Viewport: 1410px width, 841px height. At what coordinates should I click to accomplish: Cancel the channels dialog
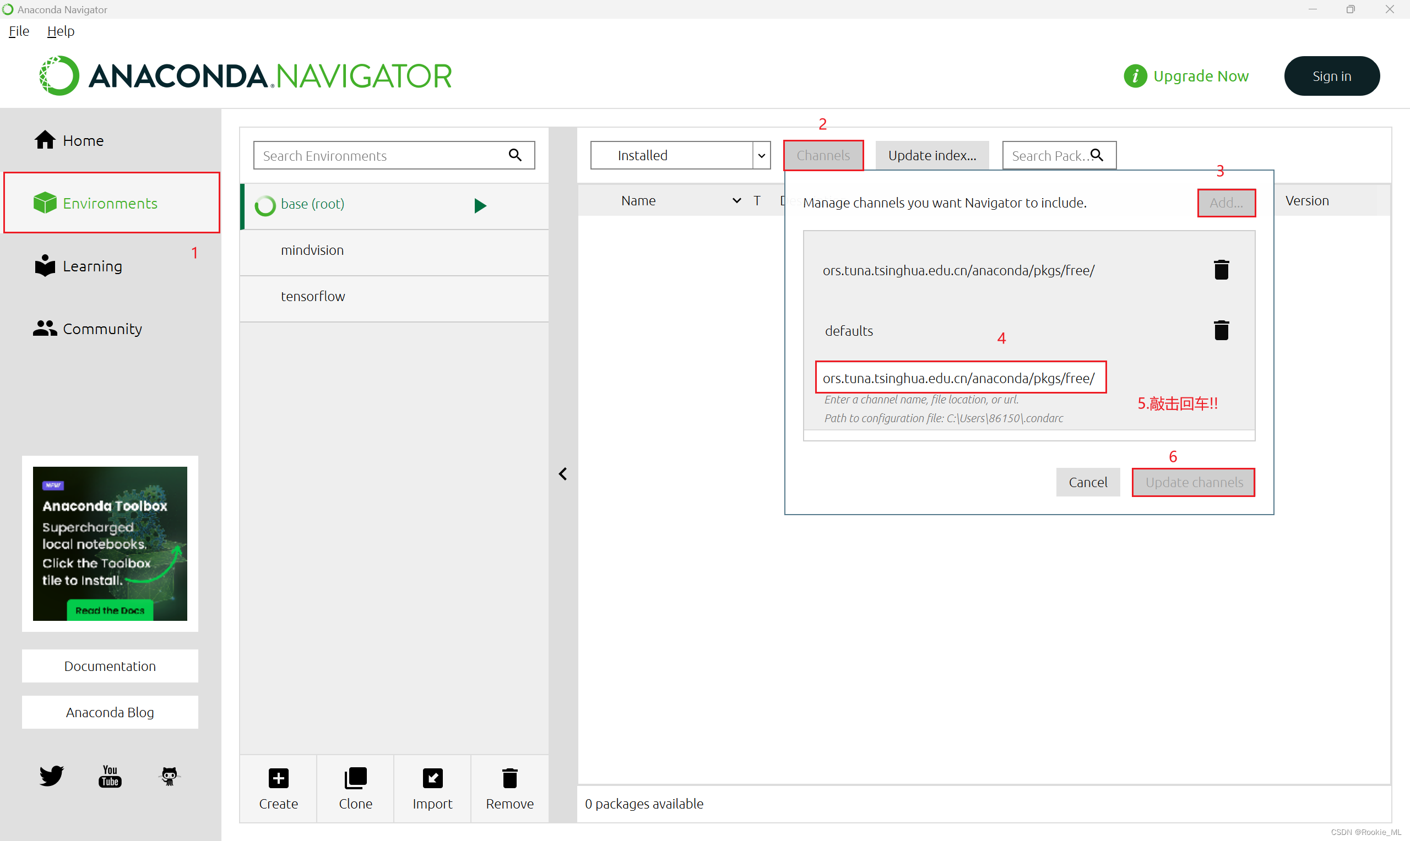click(x=1087, y=482)
